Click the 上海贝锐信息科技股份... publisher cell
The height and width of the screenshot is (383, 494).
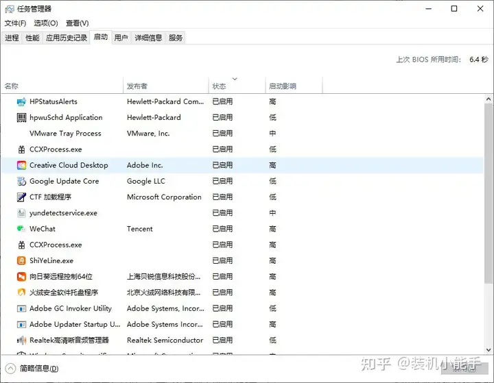(x=163, y=277)
